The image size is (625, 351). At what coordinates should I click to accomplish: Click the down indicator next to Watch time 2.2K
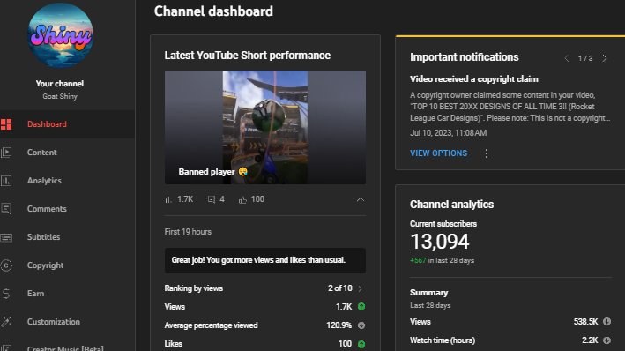coord(606,340)
